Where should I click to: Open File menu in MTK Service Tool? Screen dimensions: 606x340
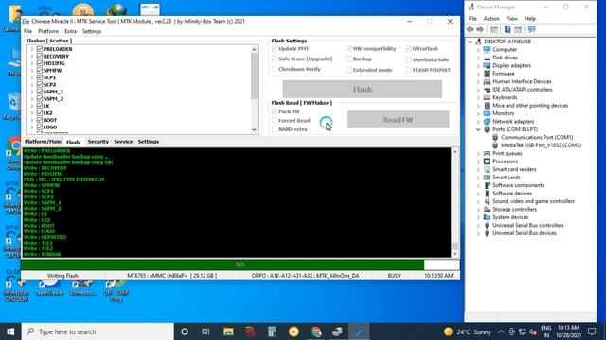pos(27,31)
